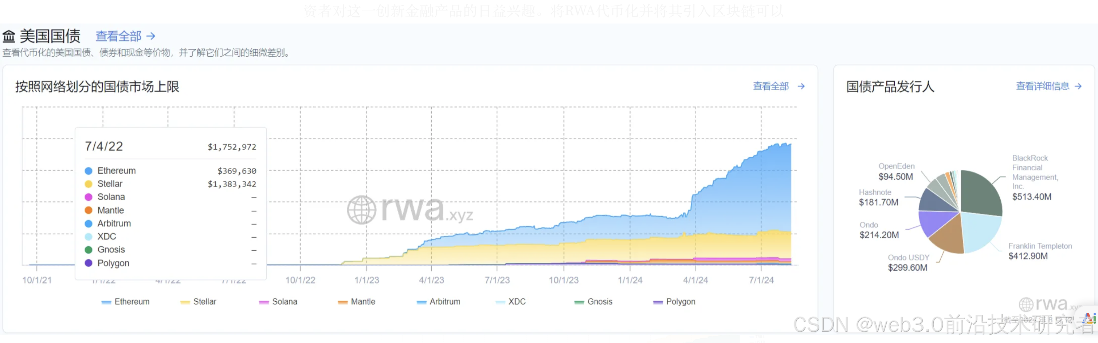The image size is (1098, 343).
Task: Click the Stellar value $1,383,342
Action: tap(232, 184)
